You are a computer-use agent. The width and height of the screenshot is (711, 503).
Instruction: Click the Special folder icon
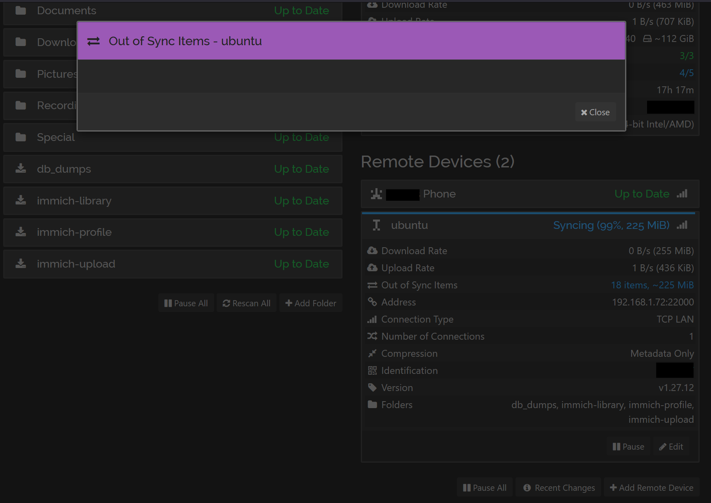pos(21,137)
